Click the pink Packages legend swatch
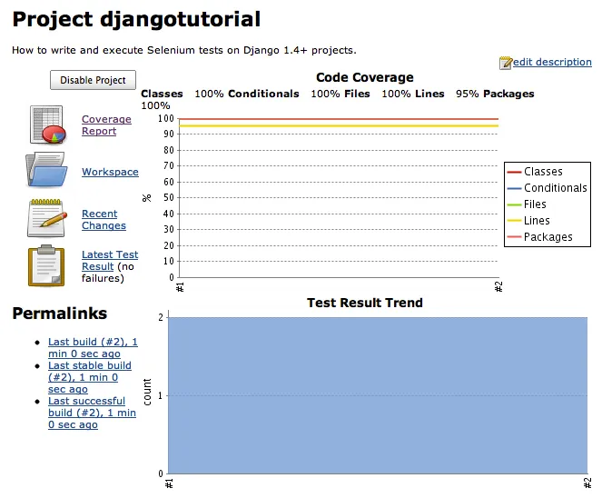The width and height of the screenshot is (602, 498). tap(514, 237)
